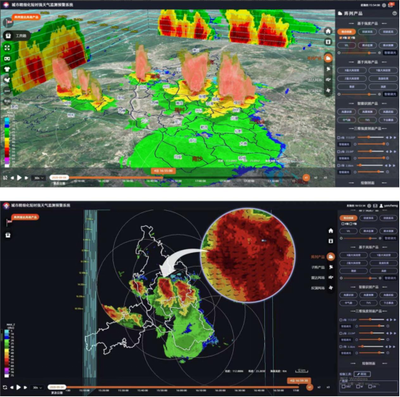Click the x-axis 113.03° cross-section slider in upper panel
This screenshot has height=397, width=400.
tap(370, 137)
